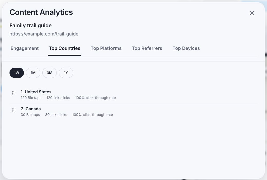Open the Top Platforms tab
267x180 pixels.
pyautogui.click(x=106, y=48)
